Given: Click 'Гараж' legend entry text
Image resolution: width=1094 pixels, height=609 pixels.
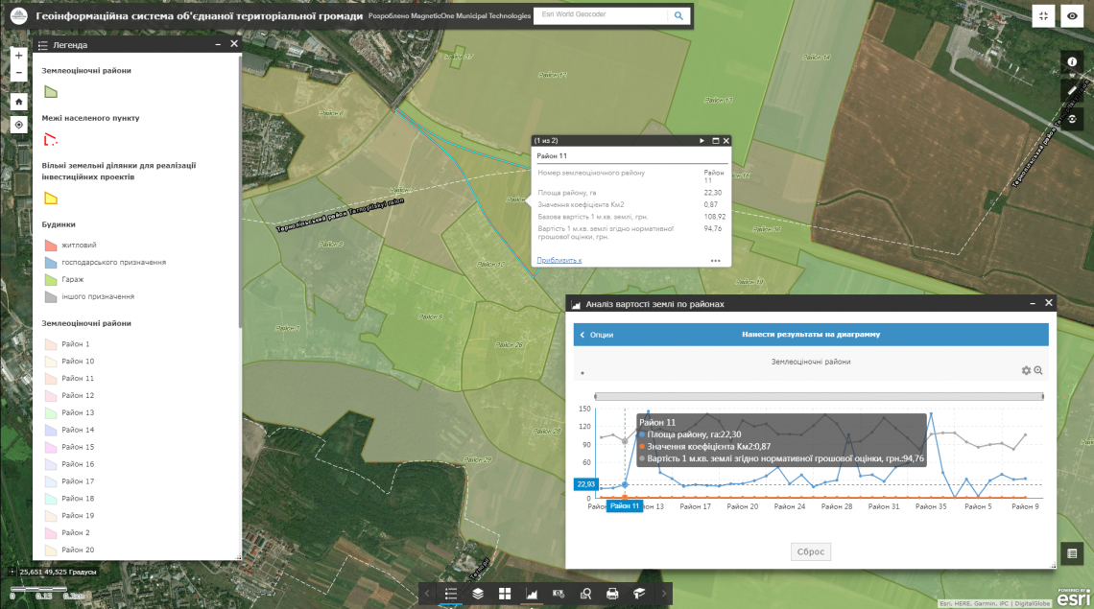Looking at the screenshot, I should (73, 279).
